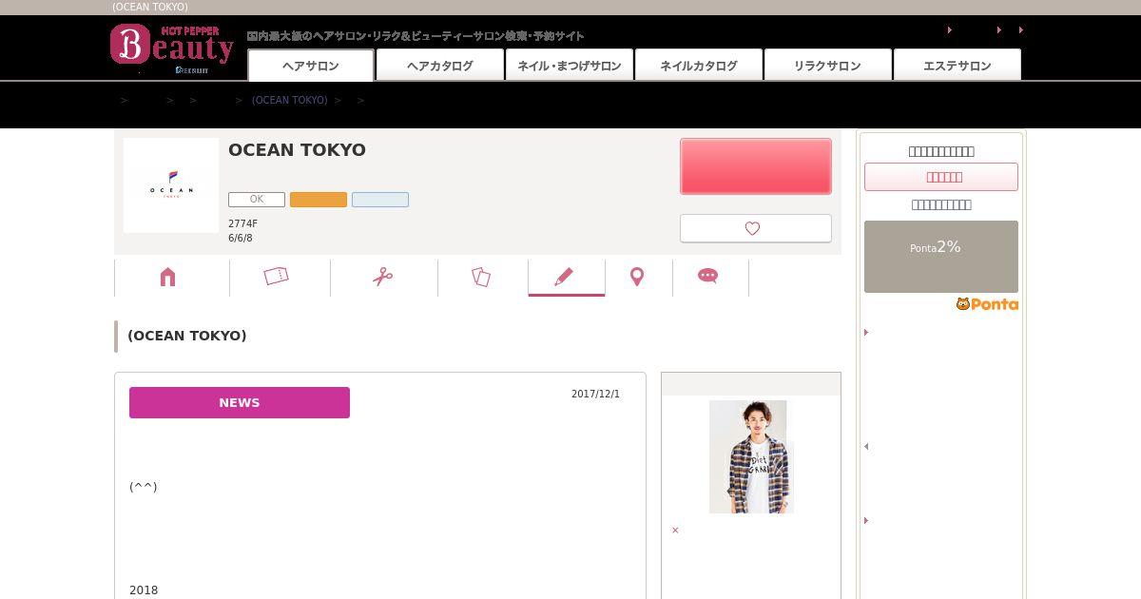The width and height of the screenshot is (1141, 599).
Task: Click the large pink reservation button
Action: (x=756, y=166)
